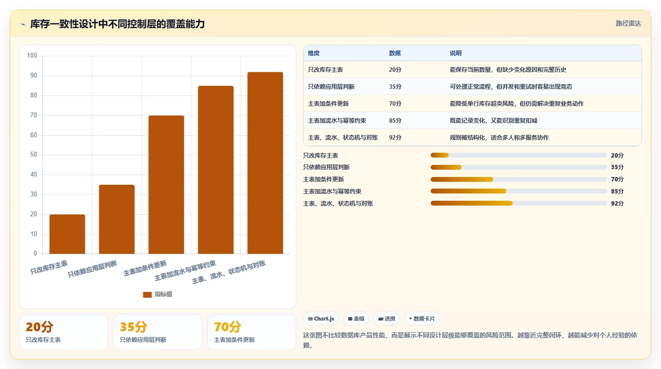Select the 进度 tag chip
The height and width of the screenshot is (369, 661).
387,319
